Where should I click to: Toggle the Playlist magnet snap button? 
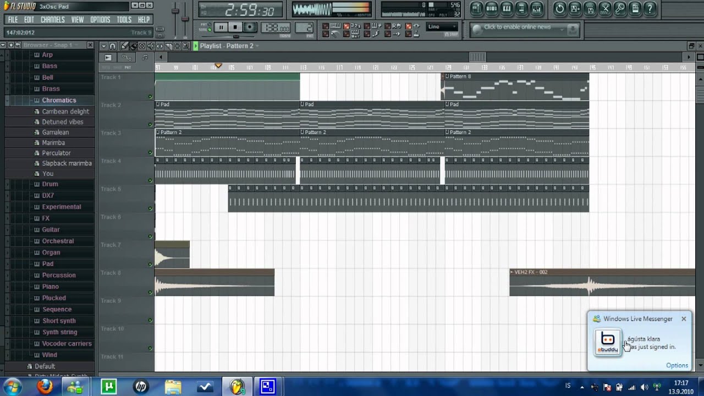(x=112, y=46)
